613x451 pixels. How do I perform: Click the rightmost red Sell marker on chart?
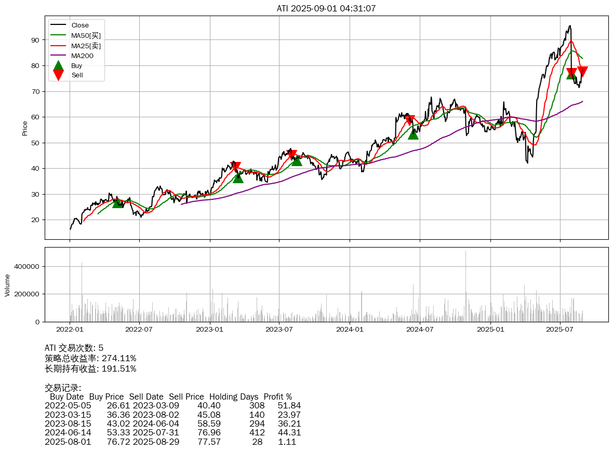582,71
